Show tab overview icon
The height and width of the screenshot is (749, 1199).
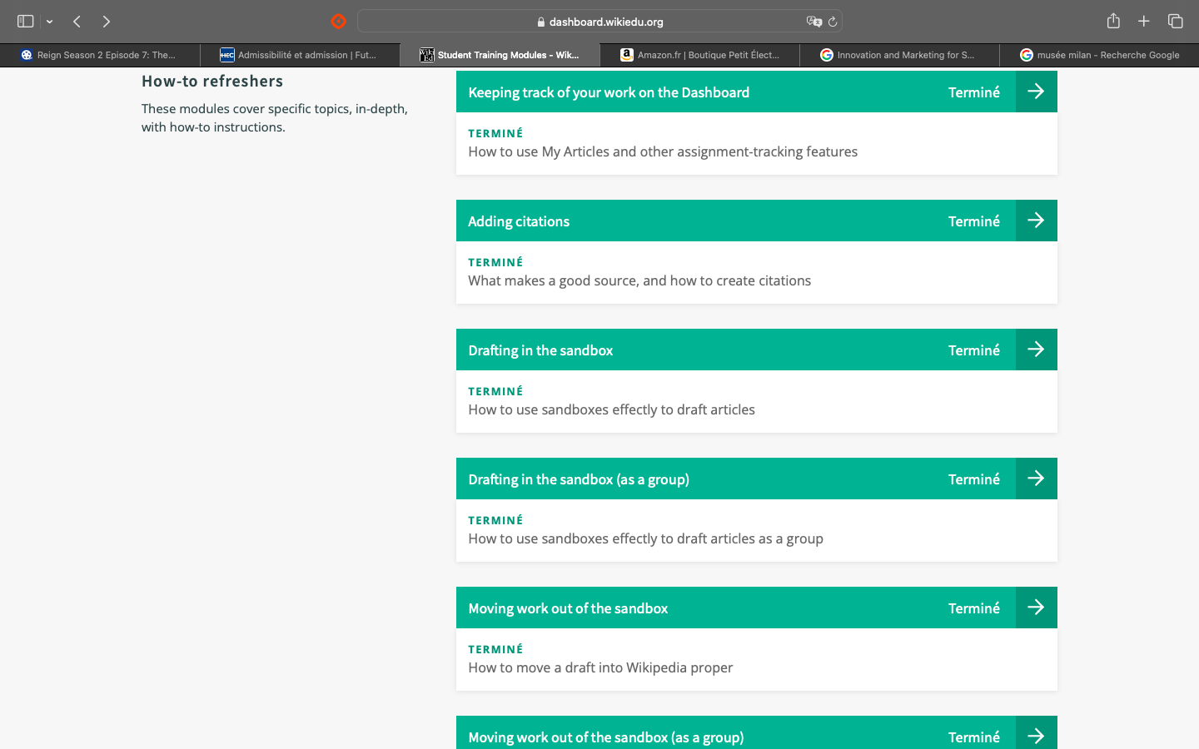(x=1175, y=22)
